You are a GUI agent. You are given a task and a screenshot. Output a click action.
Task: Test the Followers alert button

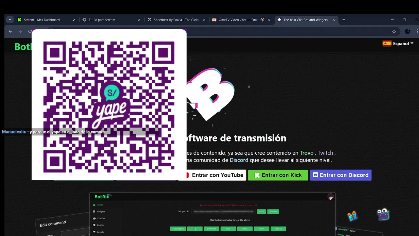pos(211,229)
